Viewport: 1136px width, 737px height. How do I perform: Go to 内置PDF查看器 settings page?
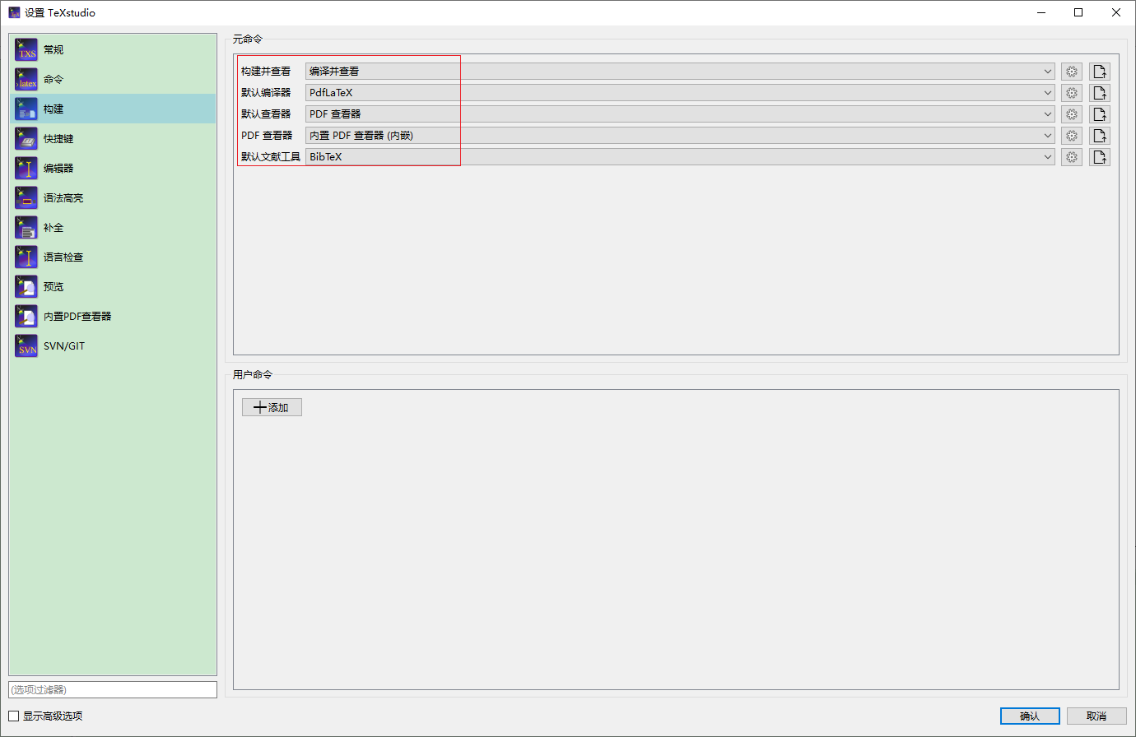(113, 317)
